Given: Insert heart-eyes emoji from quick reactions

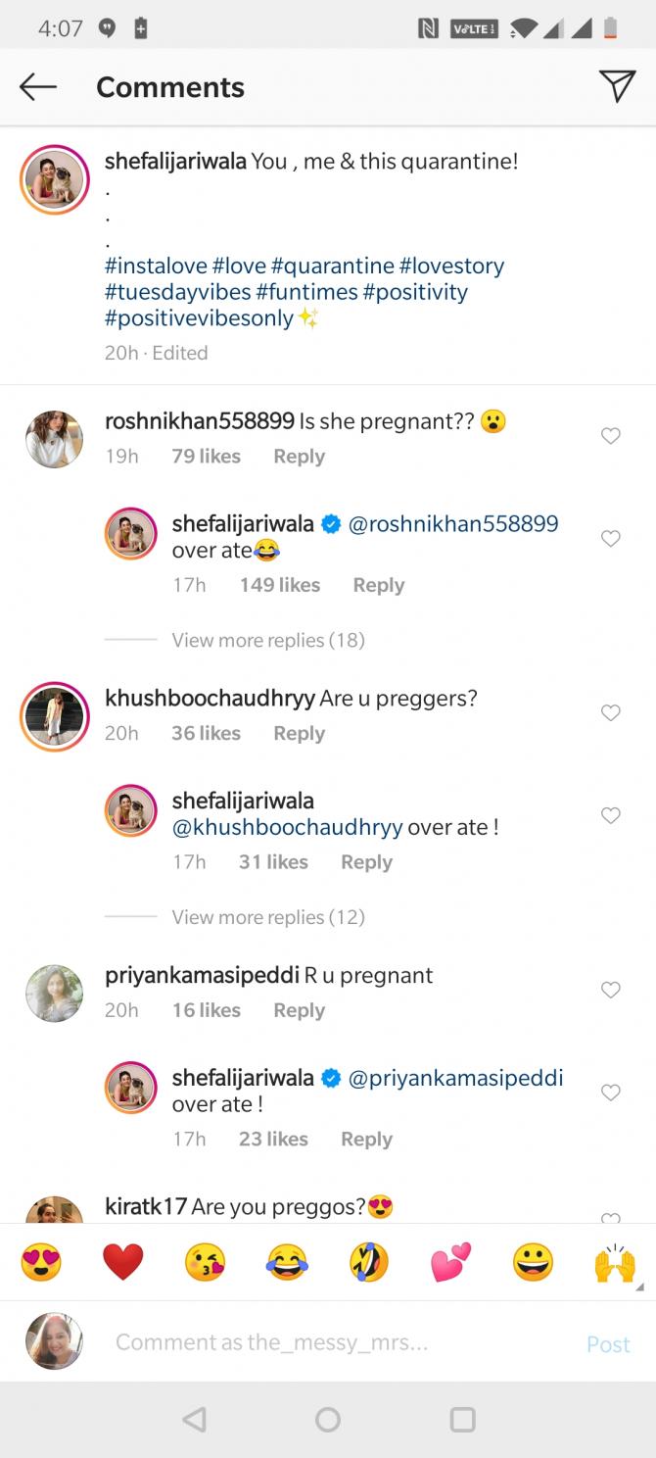Looking at the screenshot, I should (x=41, y=1262).
